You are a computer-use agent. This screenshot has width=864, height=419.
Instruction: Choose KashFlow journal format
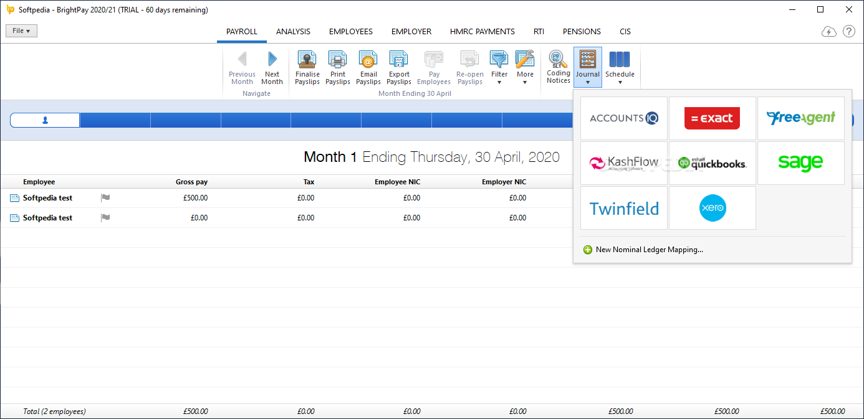coord(624,163)
